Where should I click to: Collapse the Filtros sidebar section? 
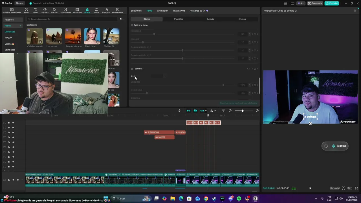pyautogui.click(x=20, y=26)
